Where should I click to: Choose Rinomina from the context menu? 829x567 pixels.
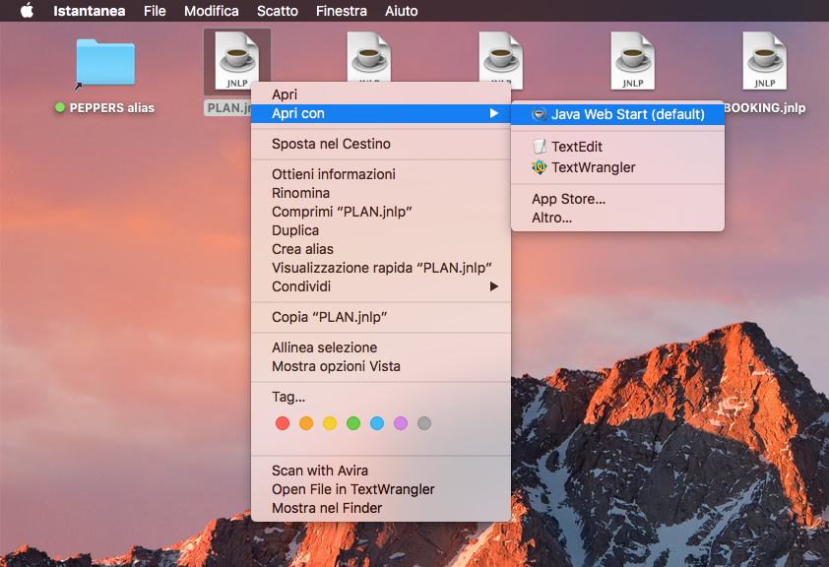[381, 193]
